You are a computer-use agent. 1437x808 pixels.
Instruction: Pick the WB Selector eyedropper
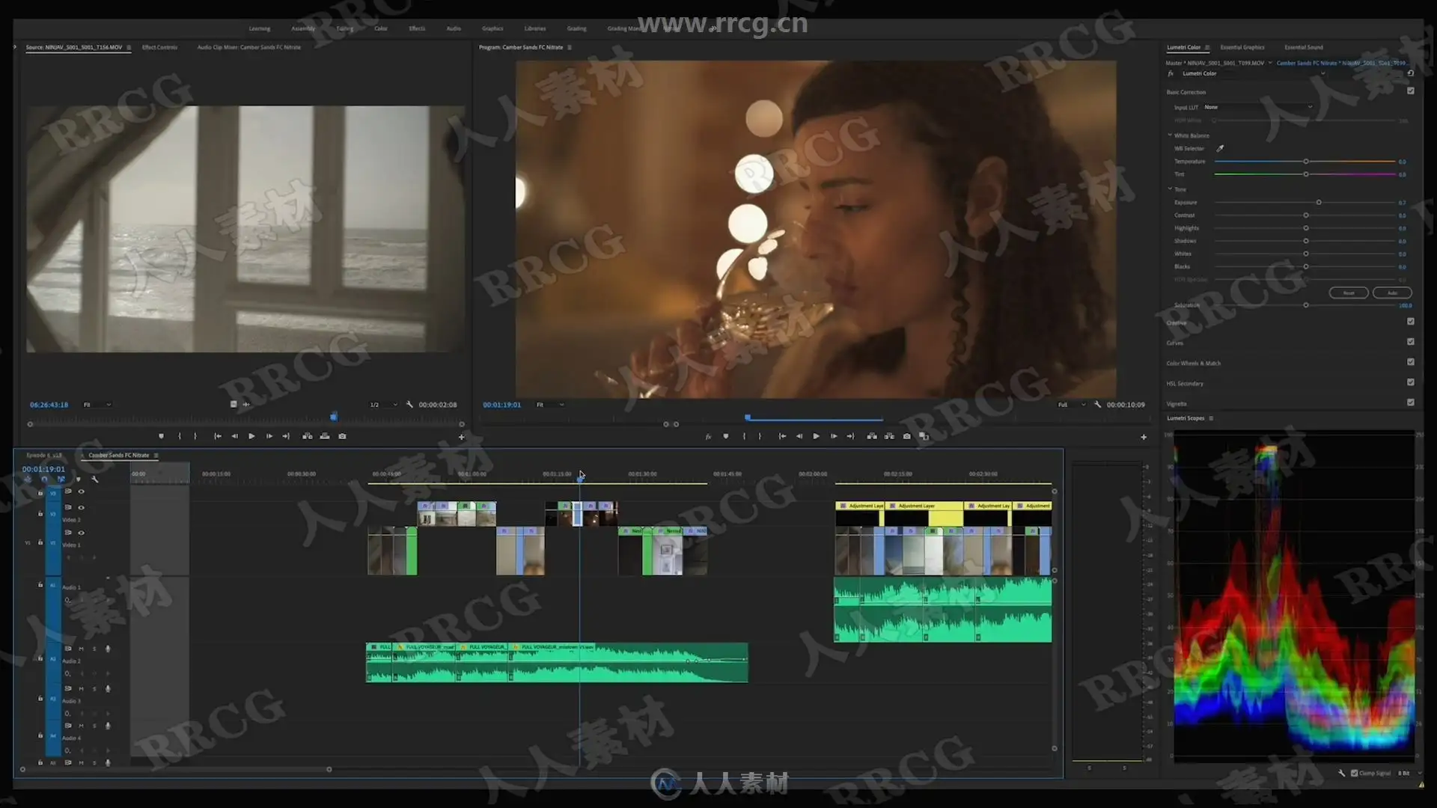(1220, 148)
